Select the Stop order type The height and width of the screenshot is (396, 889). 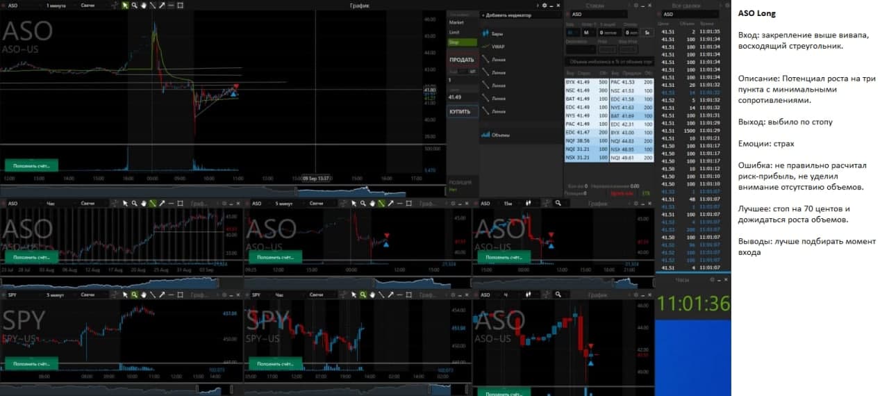461,42
